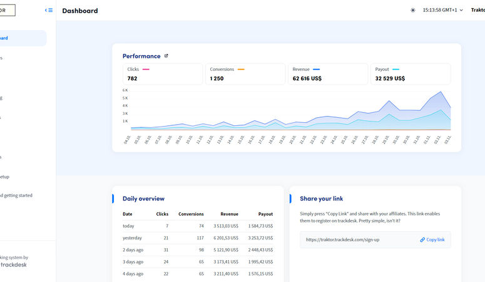Toggle the Clicks series card

(x=163, y=74)
